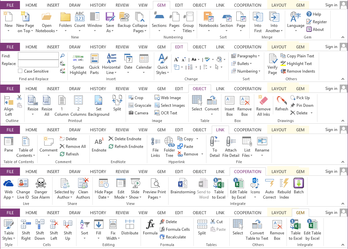Click the Sign in link

pos(331,5)
